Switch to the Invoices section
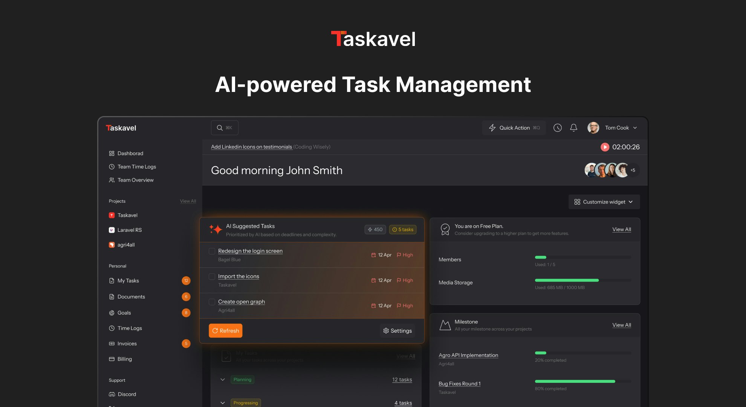The width and height of the screenshot is (746, 407). click(x=127, y=343)
